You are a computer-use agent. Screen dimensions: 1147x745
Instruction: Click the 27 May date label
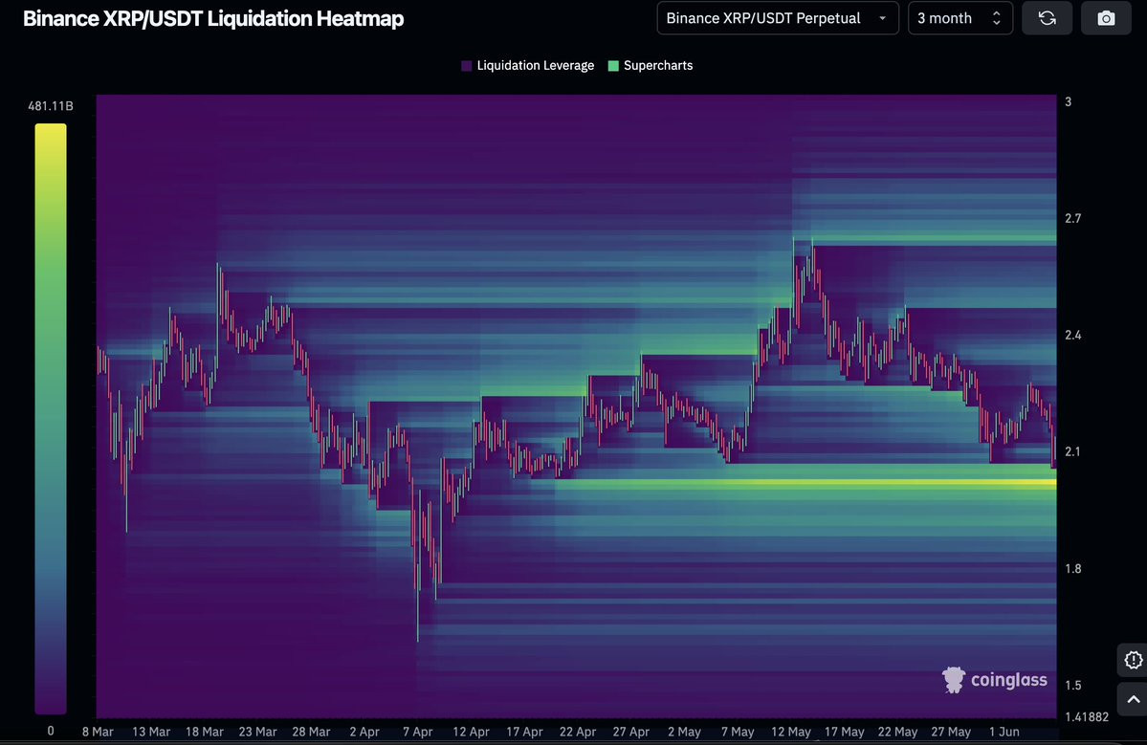coord(951,732)
